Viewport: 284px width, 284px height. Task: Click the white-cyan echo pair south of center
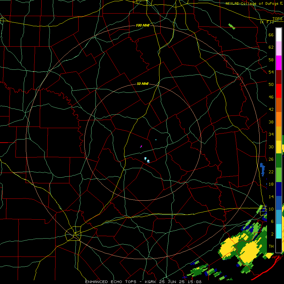point(147,160)
